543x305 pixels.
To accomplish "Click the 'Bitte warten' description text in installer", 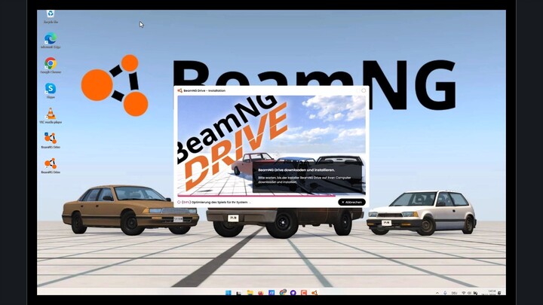I will click(x=305, y=180).
